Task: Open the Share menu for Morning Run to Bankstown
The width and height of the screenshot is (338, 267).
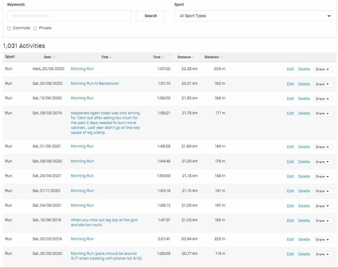Action: pyautogui.click(x=323, y=84)
